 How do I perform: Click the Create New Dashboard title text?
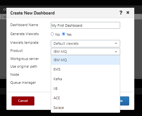click(x=32, y=13)
